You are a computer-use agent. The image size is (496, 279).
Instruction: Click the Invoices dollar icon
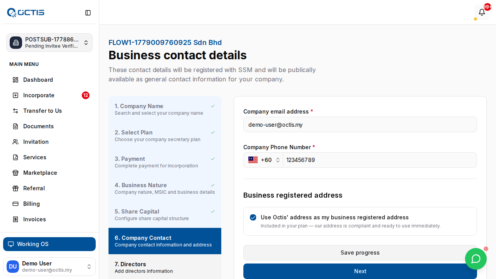pos(15,219)
